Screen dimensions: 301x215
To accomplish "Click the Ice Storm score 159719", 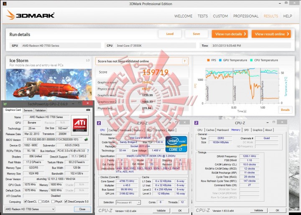I will pos(155,72).
